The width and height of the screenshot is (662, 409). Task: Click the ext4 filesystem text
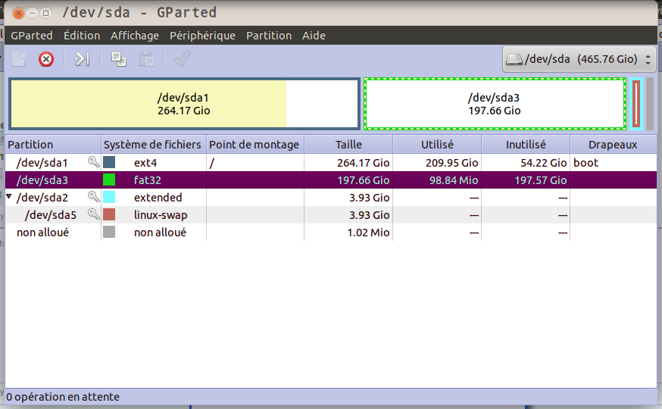(145, 163)
